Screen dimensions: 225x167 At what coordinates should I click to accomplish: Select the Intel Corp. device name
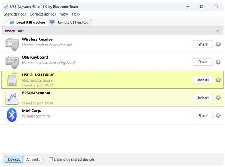click(x=32, y=111)
